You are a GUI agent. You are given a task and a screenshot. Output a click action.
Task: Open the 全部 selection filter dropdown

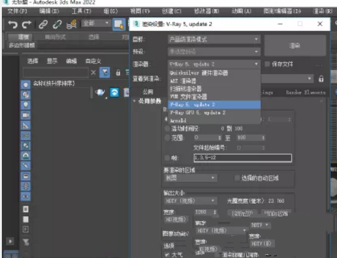(96, 23)
